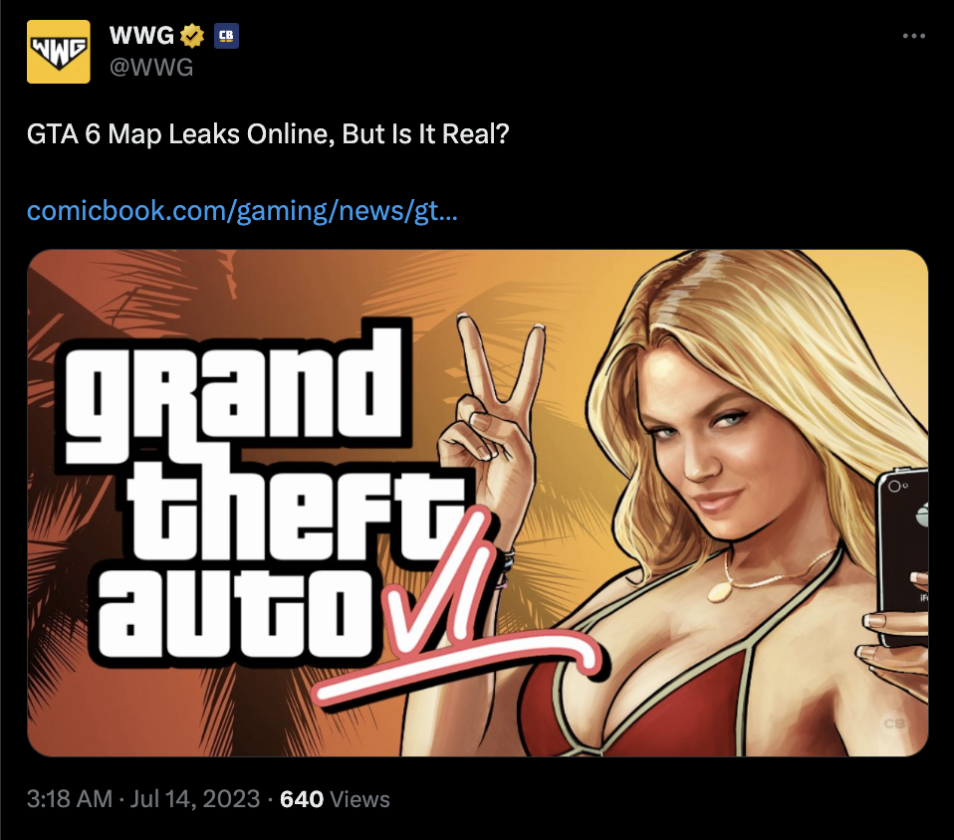The image size is (954, 840).
Task: Click the 3:18 AM timestamp
Action: tap(70, 798)
